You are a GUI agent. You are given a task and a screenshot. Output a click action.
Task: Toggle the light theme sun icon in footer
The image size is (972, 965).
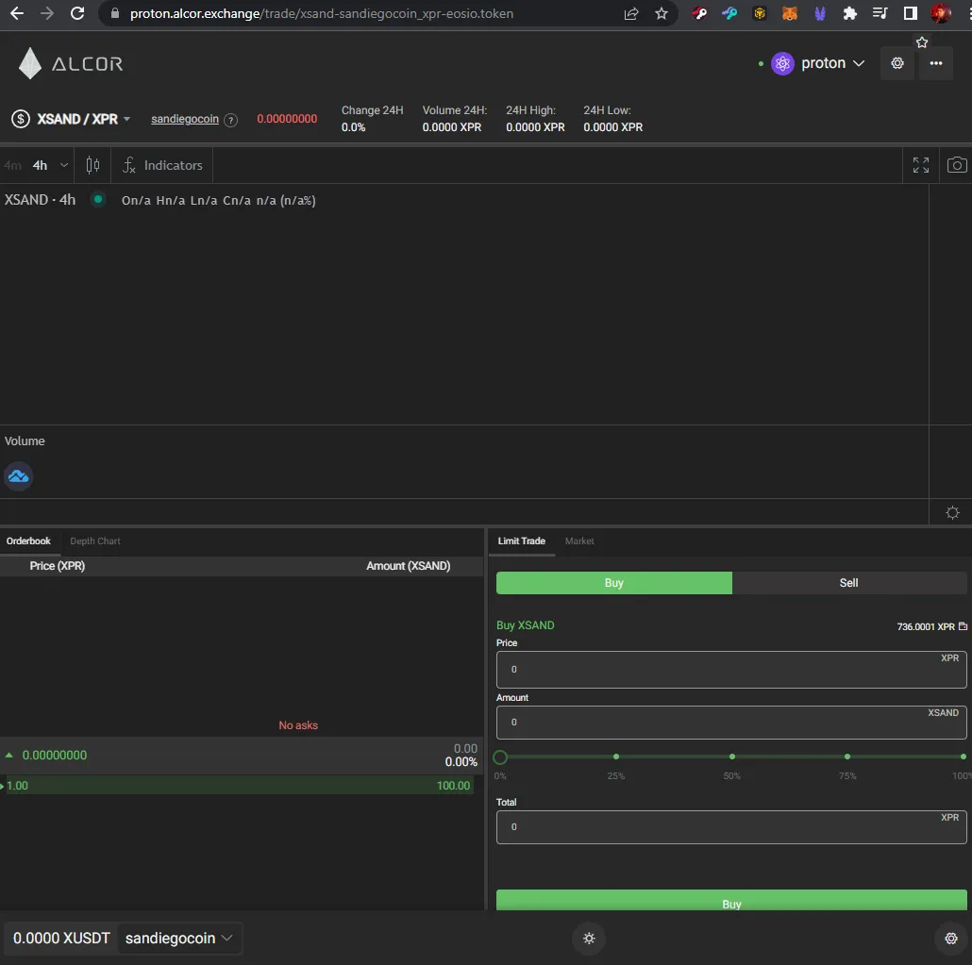click(x=589, y=939)
